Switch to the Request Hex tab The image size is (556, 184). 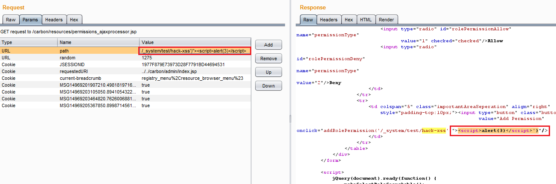74,20
